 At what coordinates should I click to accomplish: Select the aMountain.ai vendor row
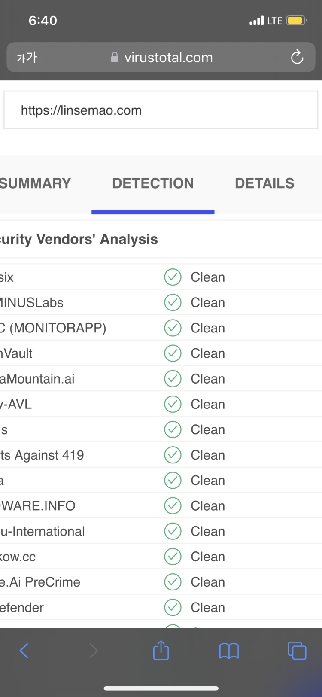38,379
